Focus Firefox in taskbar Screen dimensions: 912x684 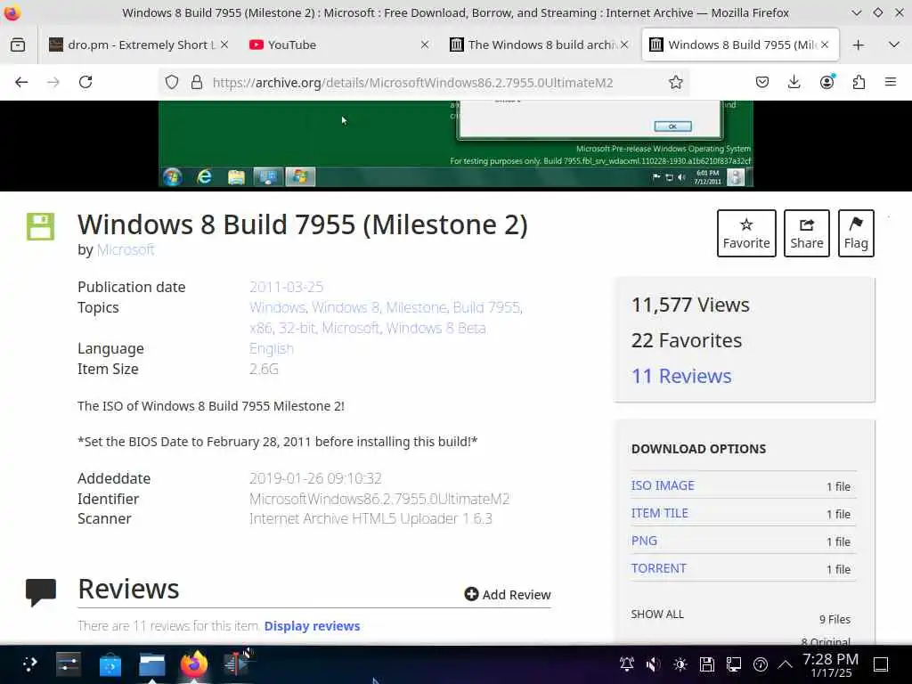193,664
